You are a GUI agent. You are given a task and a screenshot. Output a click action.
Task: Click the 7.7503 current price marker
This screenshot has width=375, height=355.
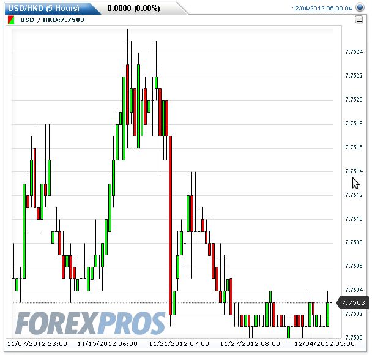pos(353,303)
